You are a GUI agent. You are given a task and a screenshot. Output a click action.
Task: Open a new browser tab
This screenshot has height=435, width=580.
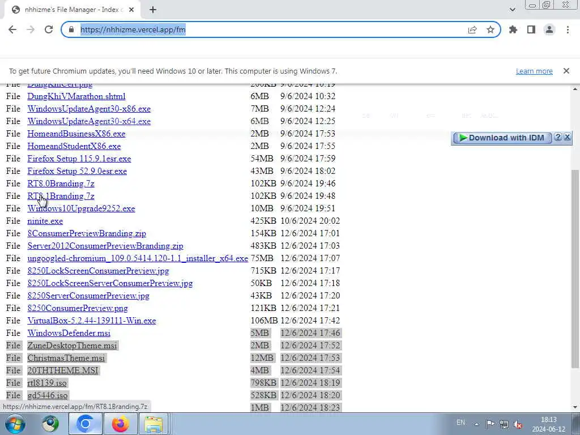[153, 10]
